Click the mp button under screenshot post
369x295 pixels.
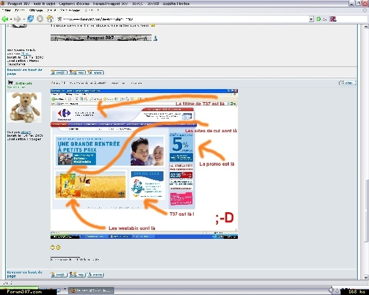click(77, 275)
